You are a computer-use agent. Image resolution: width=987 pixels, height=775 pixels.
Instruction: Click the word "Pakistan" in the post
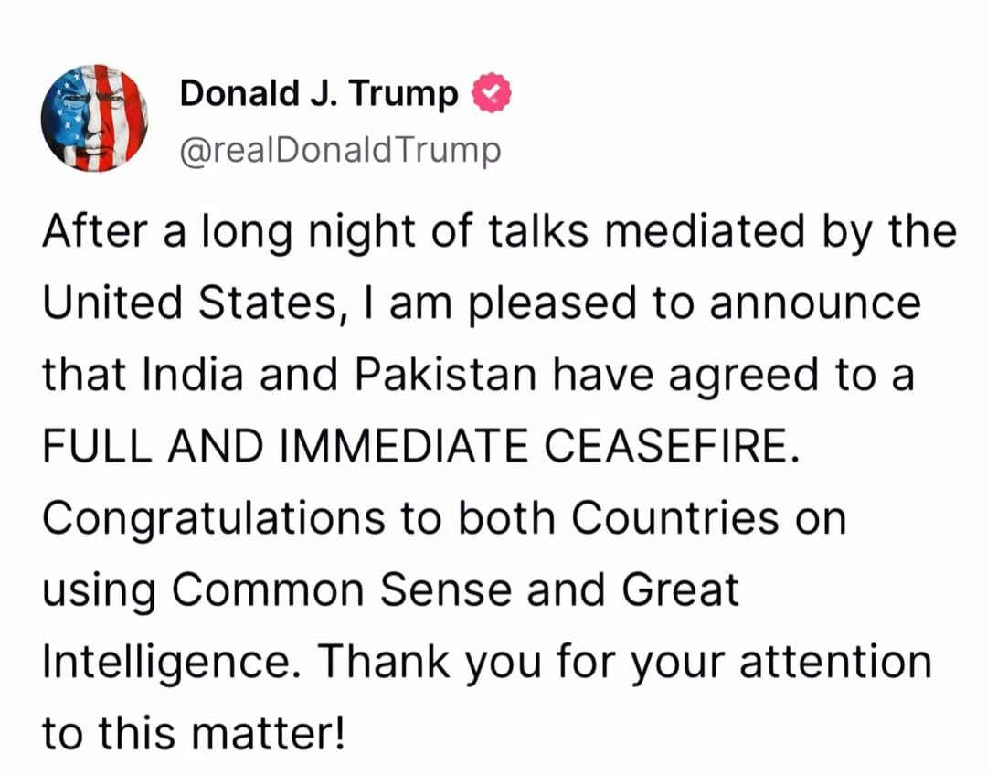coord(446,374)
